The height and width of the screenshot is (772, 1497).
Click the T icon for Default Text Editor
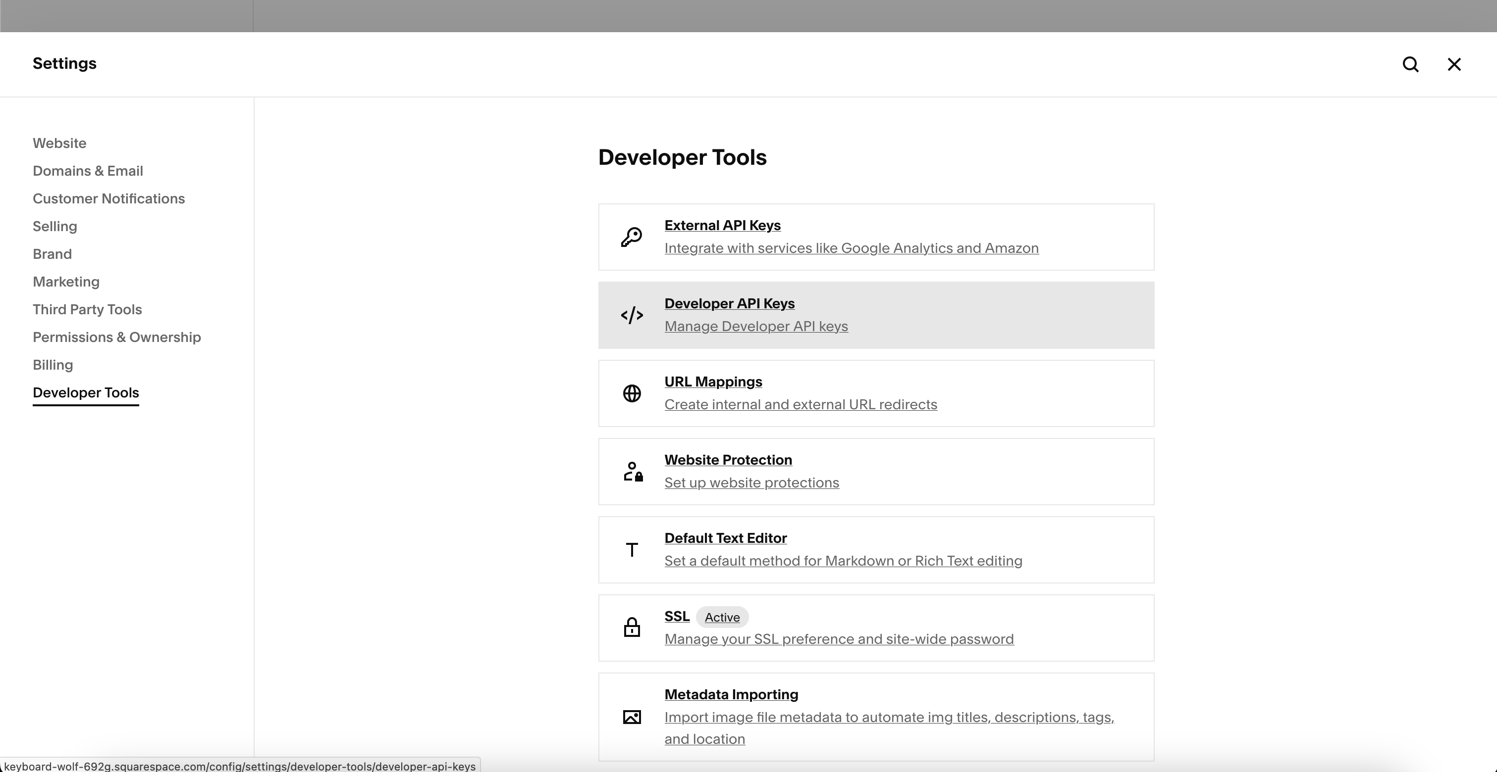coord(632,550)
